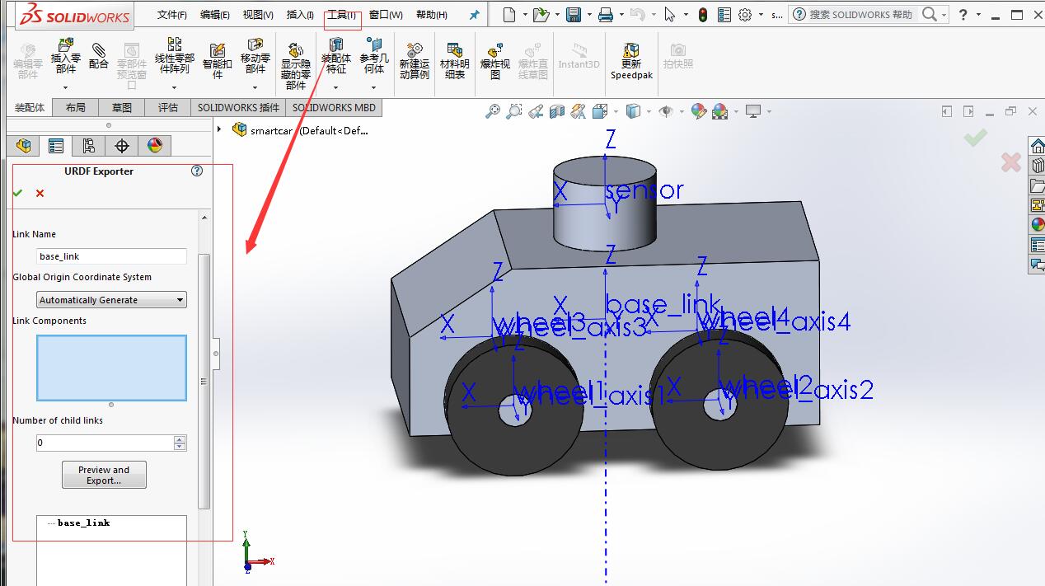
Task: Accept URDF Exporter with green checkmark
Action: [17, 193]
